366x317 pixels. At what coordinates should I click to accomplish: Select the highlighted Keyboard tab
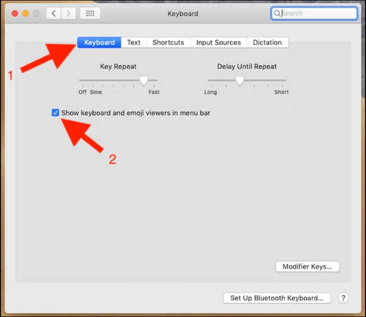99,42
